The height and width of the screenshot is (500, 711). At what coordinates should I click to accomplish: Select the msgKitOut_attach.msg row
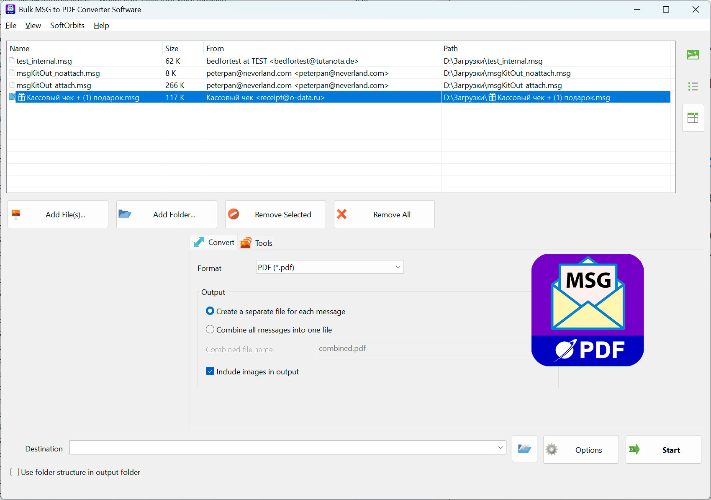339,85
